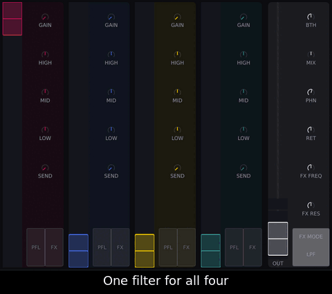Select the teal channel LOW knob
Viewport: 332px width, 294px height.
click(x=243, y=130)
